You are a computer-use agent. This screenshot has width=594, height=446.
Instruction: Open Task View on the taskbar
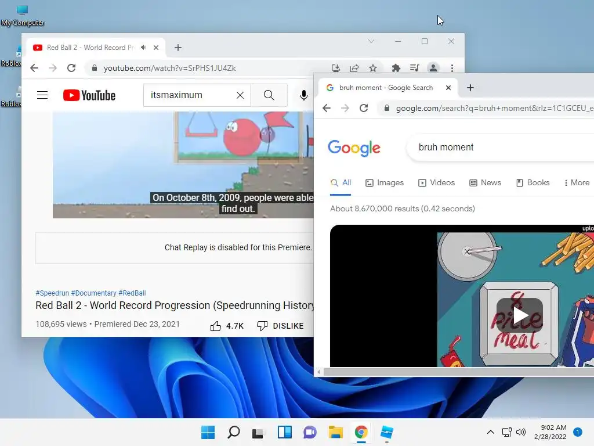click(258, 432)
